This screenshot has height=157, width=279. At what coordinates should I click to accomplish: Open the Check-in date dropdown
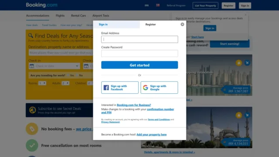click(x=54, y=66)
